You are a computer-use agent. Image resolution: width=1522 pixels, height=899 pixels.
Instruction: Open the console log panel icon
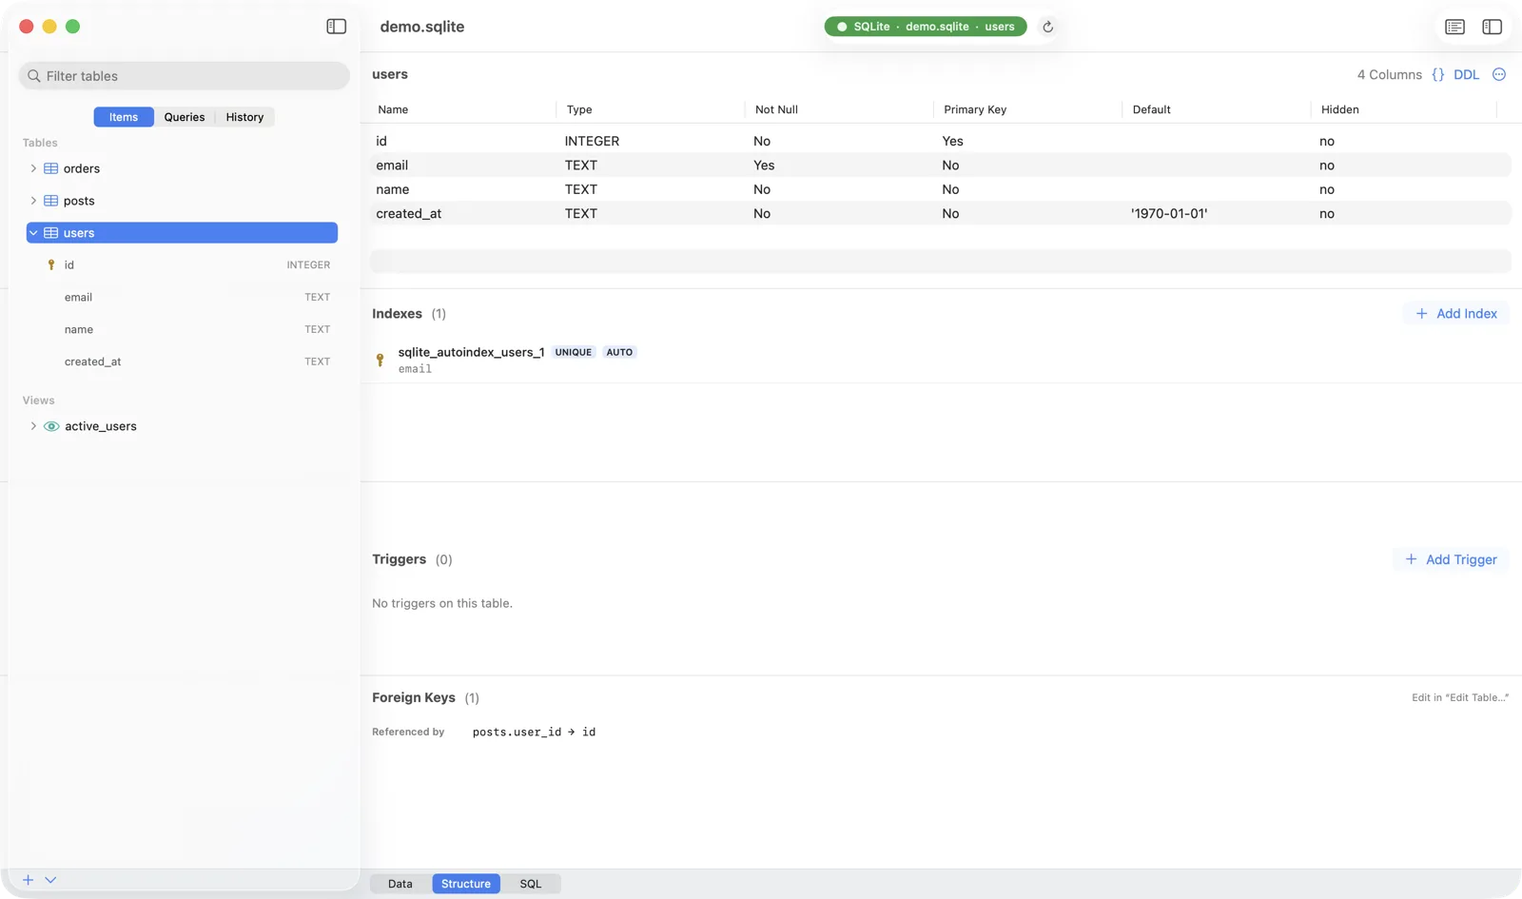click(1455, 27)
